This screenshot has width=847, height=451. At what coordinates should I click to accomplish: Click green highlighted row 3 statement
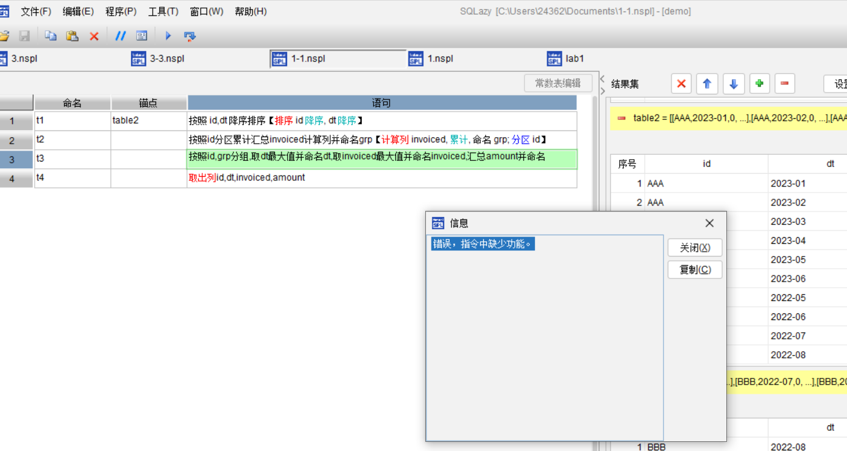381,159
